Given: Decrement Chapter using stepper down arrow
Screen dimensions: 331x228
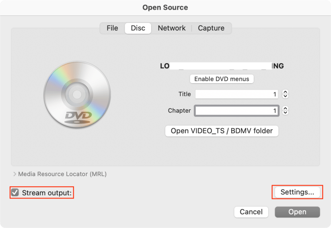Looking at the screenshot, I should pos(286,113).
